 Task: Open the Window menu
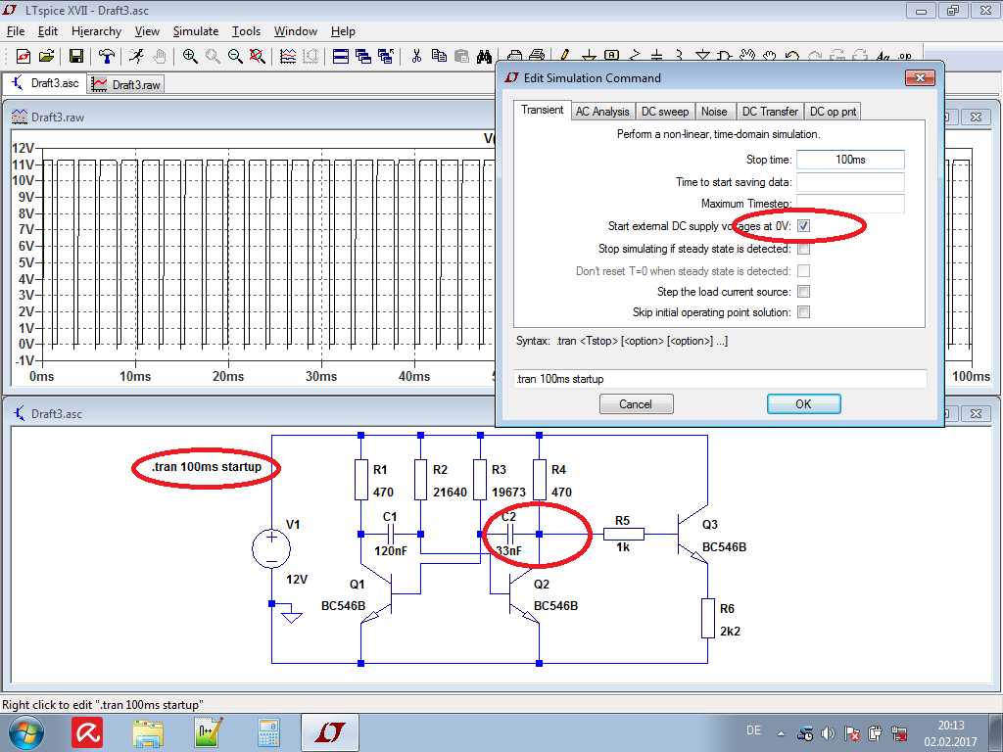(x=295, y=31)
